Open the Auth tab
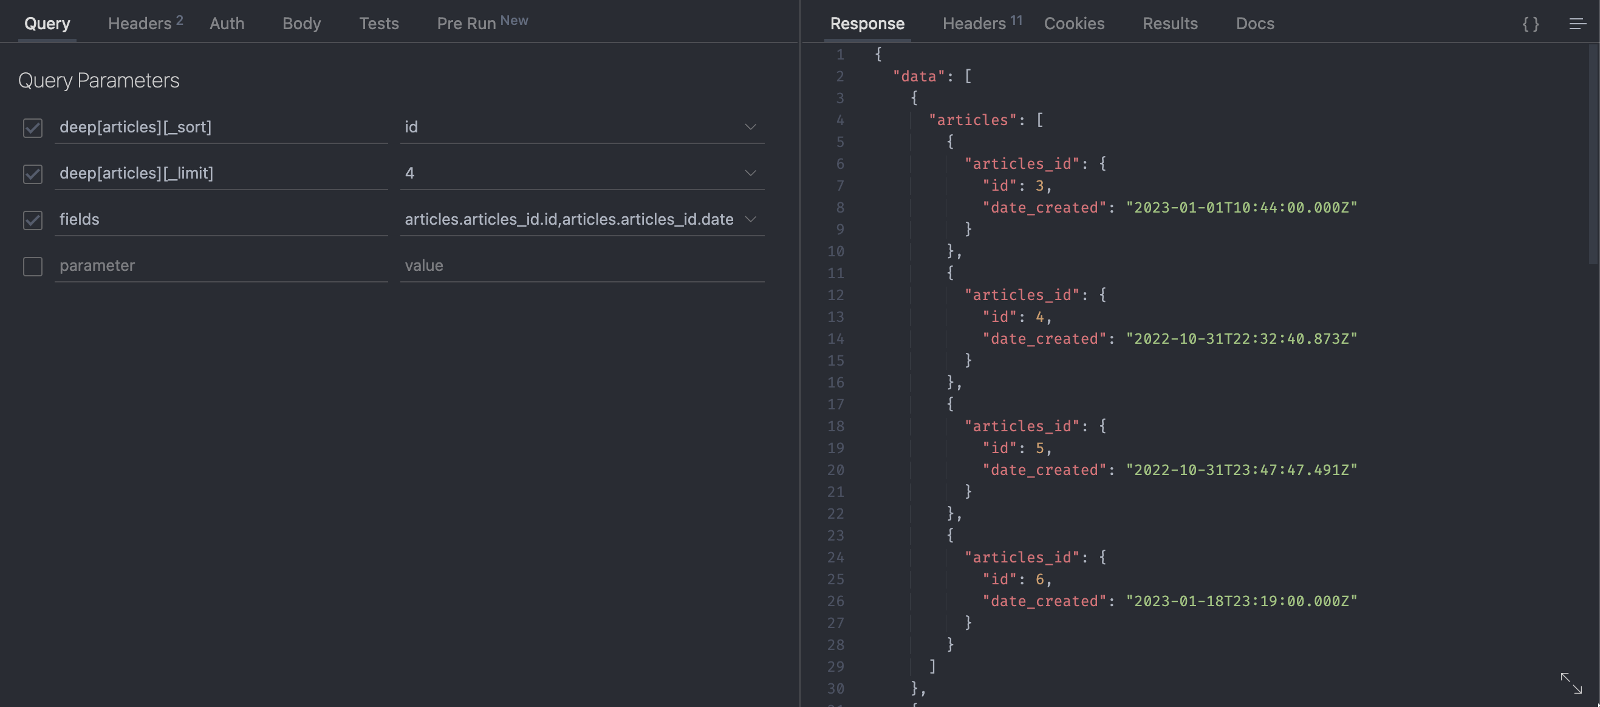Image resolution: width=1600 pixels, height=707 pixels. [227, 24]
